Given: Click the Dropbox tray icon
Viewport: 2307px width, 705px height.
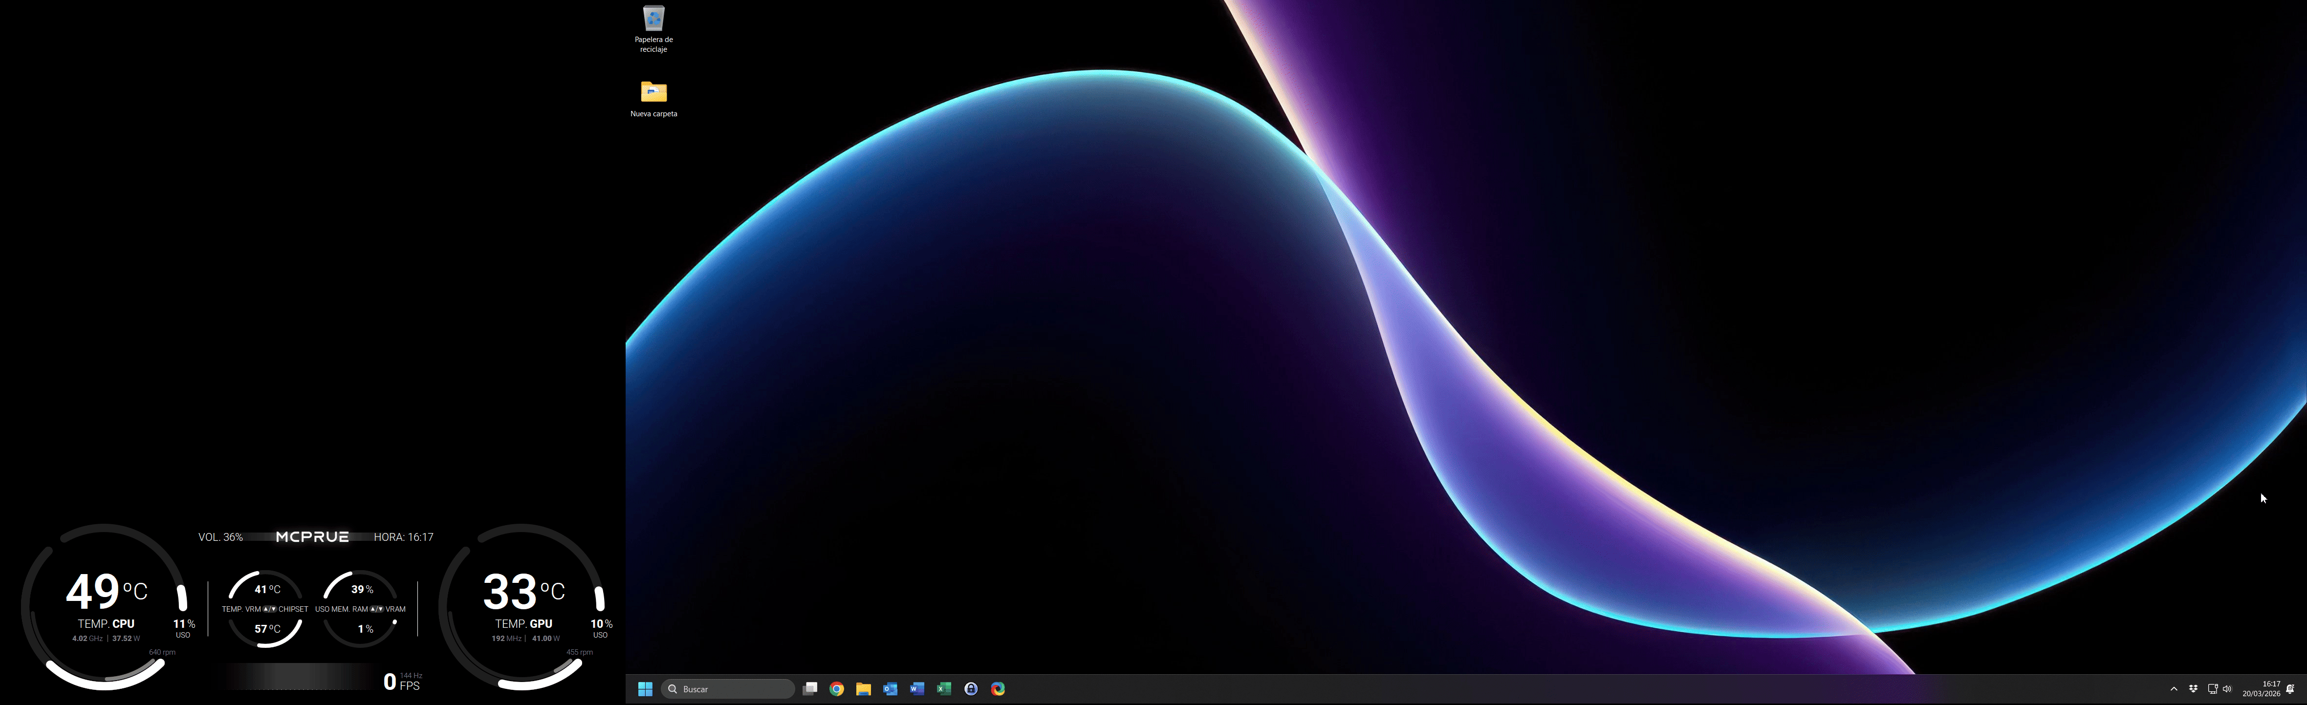Looking at the screenshot, I should [x=2193, y=689].
